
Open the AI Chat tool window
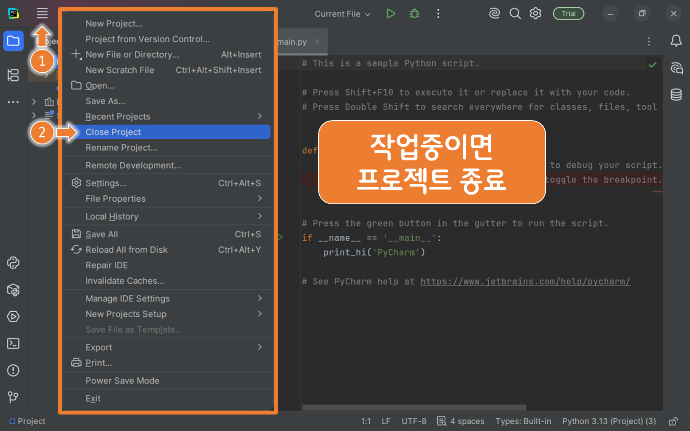pyautogui.click(x=676, y=68)
